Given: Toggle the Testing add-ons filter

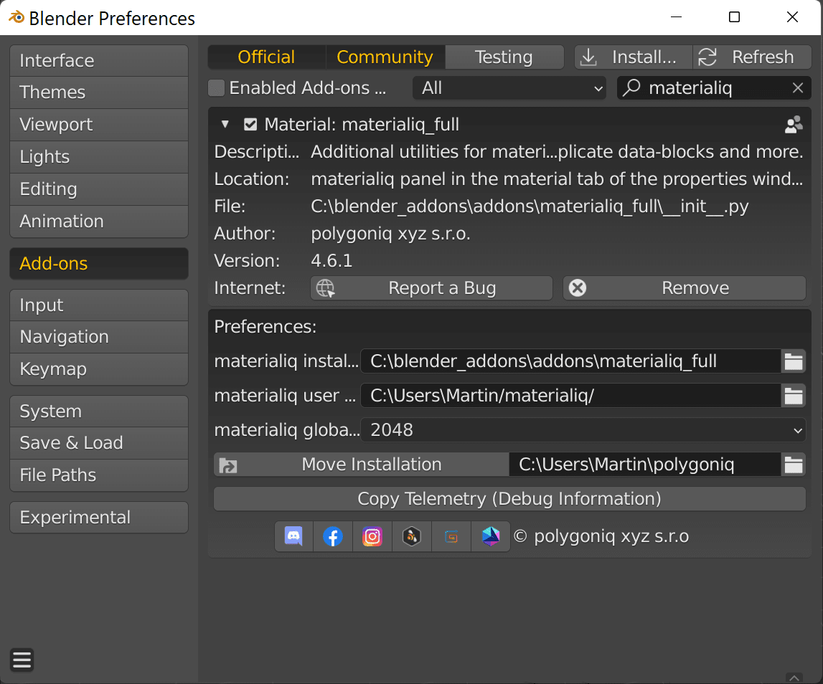Looking at the screenshot, I should tap(504, 57).
